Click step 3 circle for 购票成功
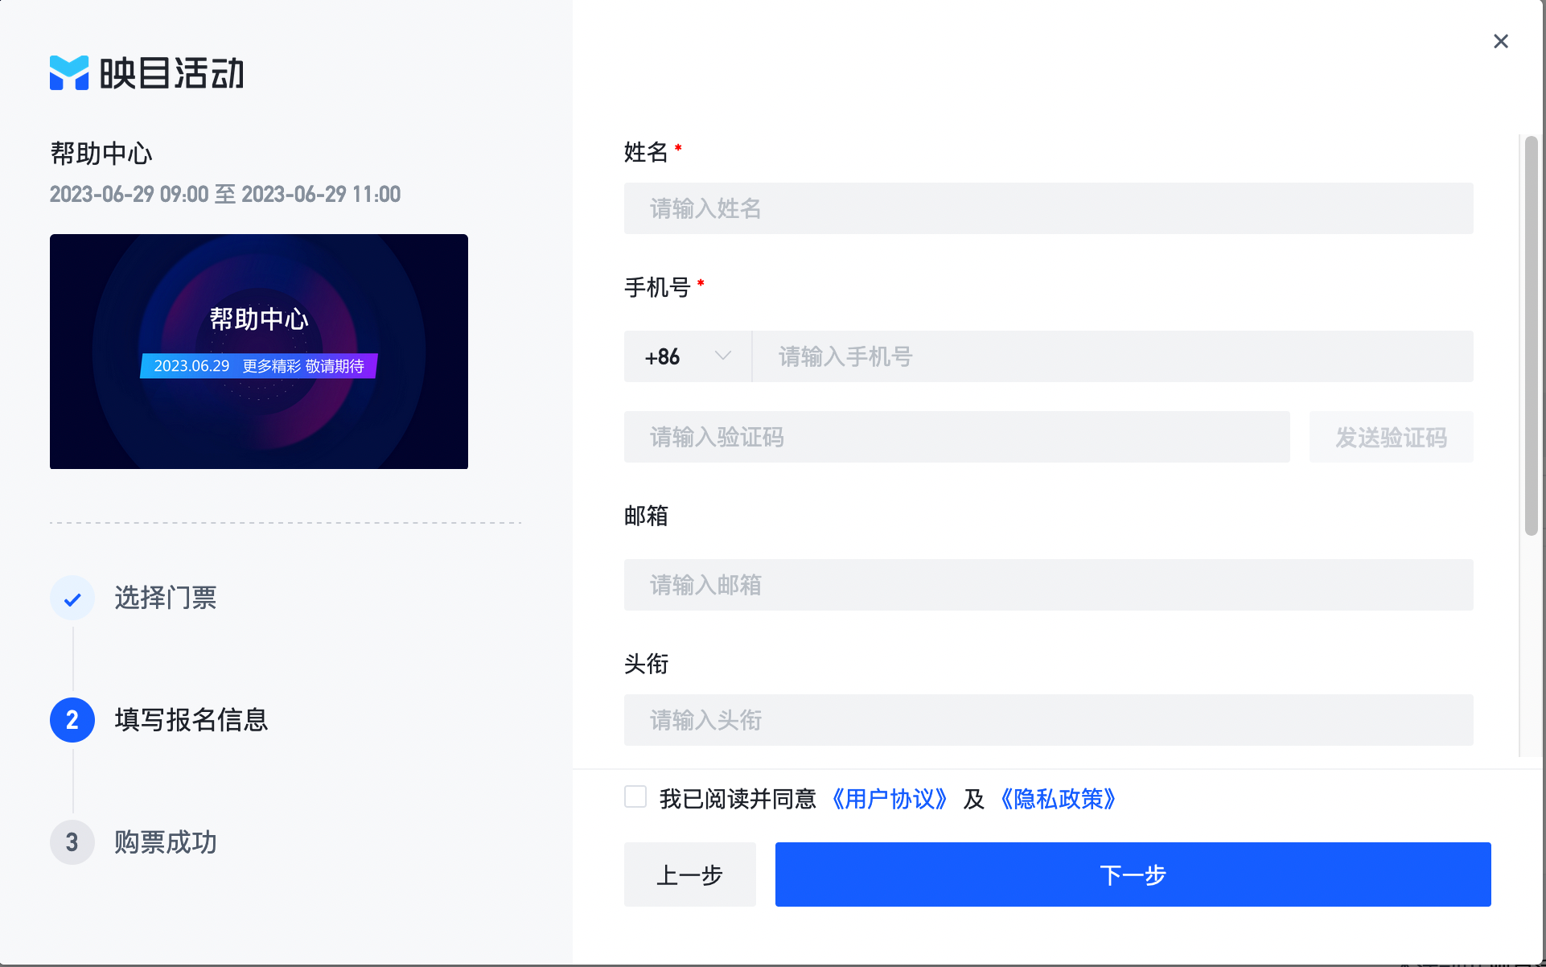 (x=72, y=842)
